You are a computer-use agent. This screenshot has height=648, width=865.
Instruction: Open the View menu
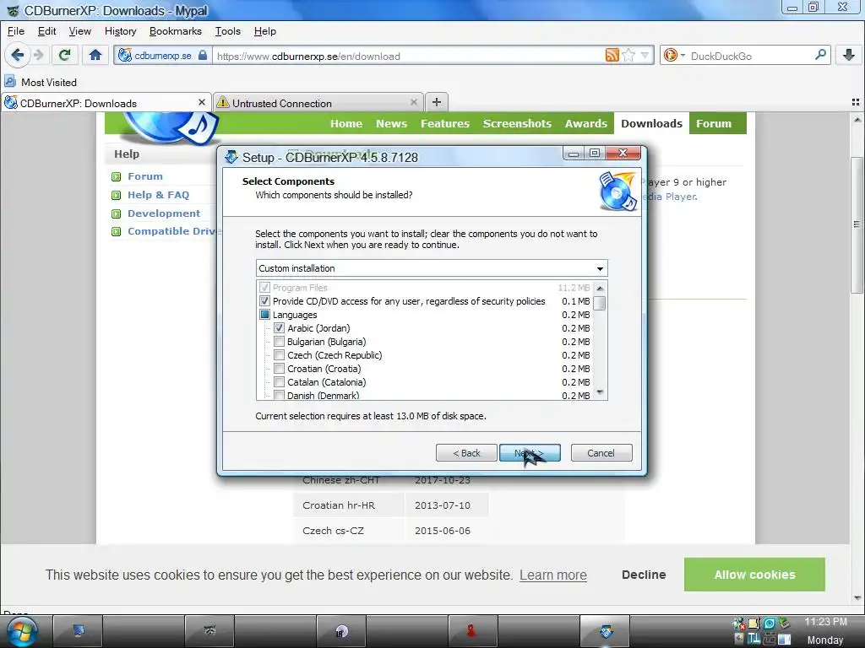(80, 31)
